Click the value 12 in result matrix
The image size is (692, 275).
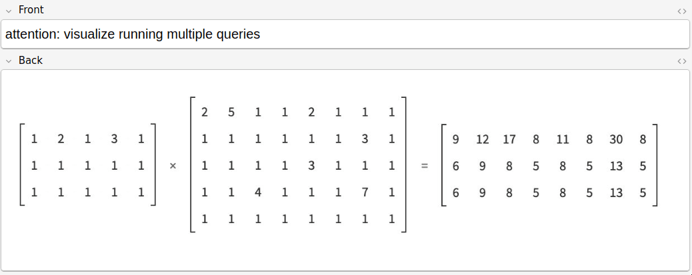483,140
